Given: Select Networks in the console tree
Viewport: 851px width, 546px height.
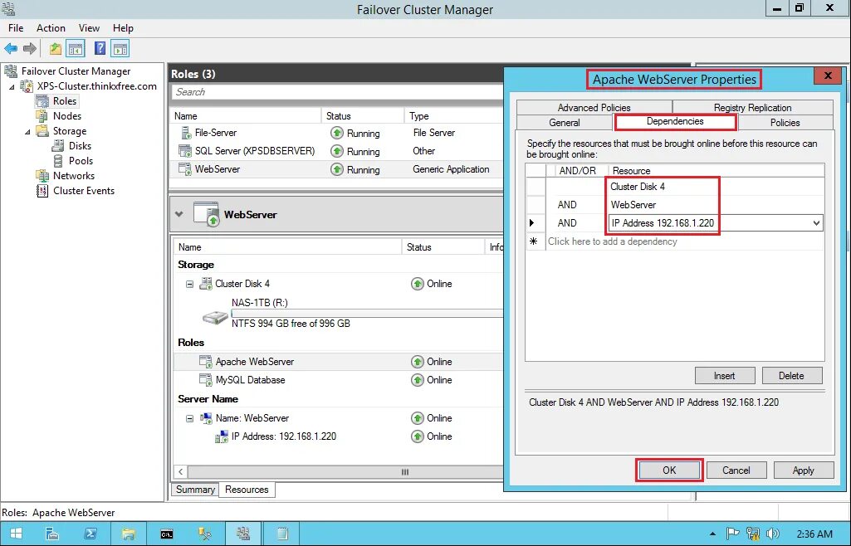Looking at the screenshot, I should (74, 176).
